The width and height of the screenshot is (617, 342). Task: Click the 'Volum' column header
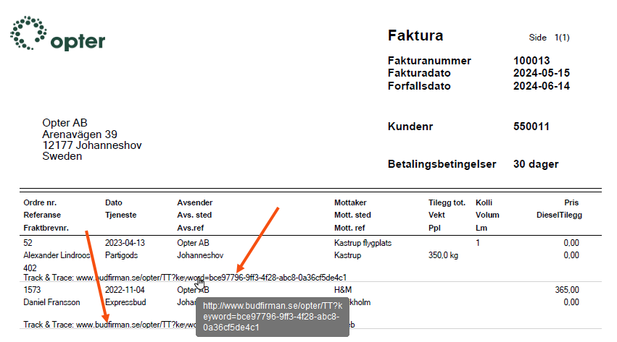coord(487,215)
